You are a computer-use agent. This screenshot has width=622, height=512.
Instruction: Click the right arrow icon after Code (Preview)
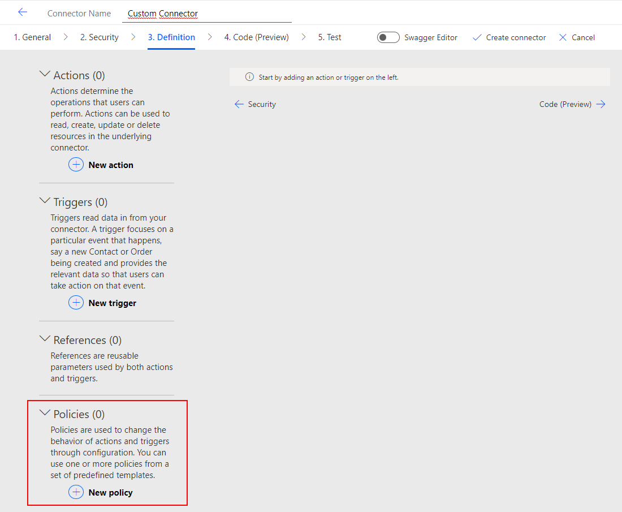601,104
